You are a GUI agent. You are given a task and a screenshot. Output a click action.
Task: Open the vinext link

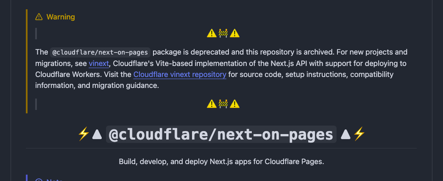[99, 63]
